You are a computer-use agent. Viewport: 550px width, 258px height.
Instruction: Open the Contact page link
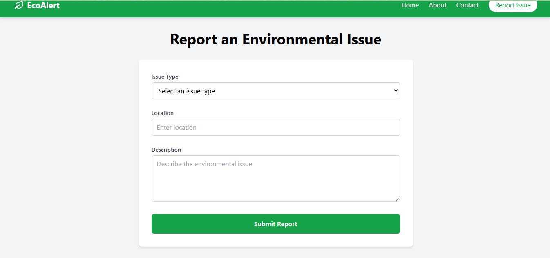[x=467, y=5]
